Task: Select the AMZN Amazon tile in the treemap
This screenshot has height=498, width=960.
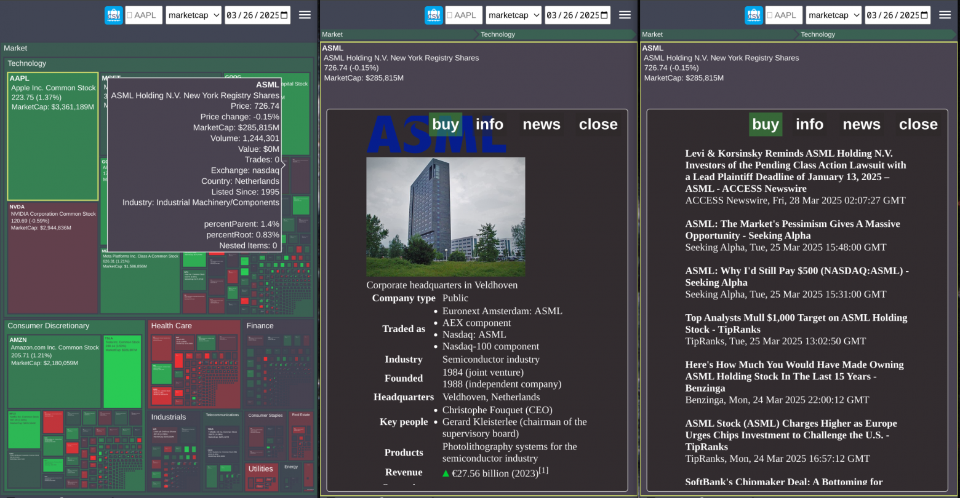Action: point(54,371)
